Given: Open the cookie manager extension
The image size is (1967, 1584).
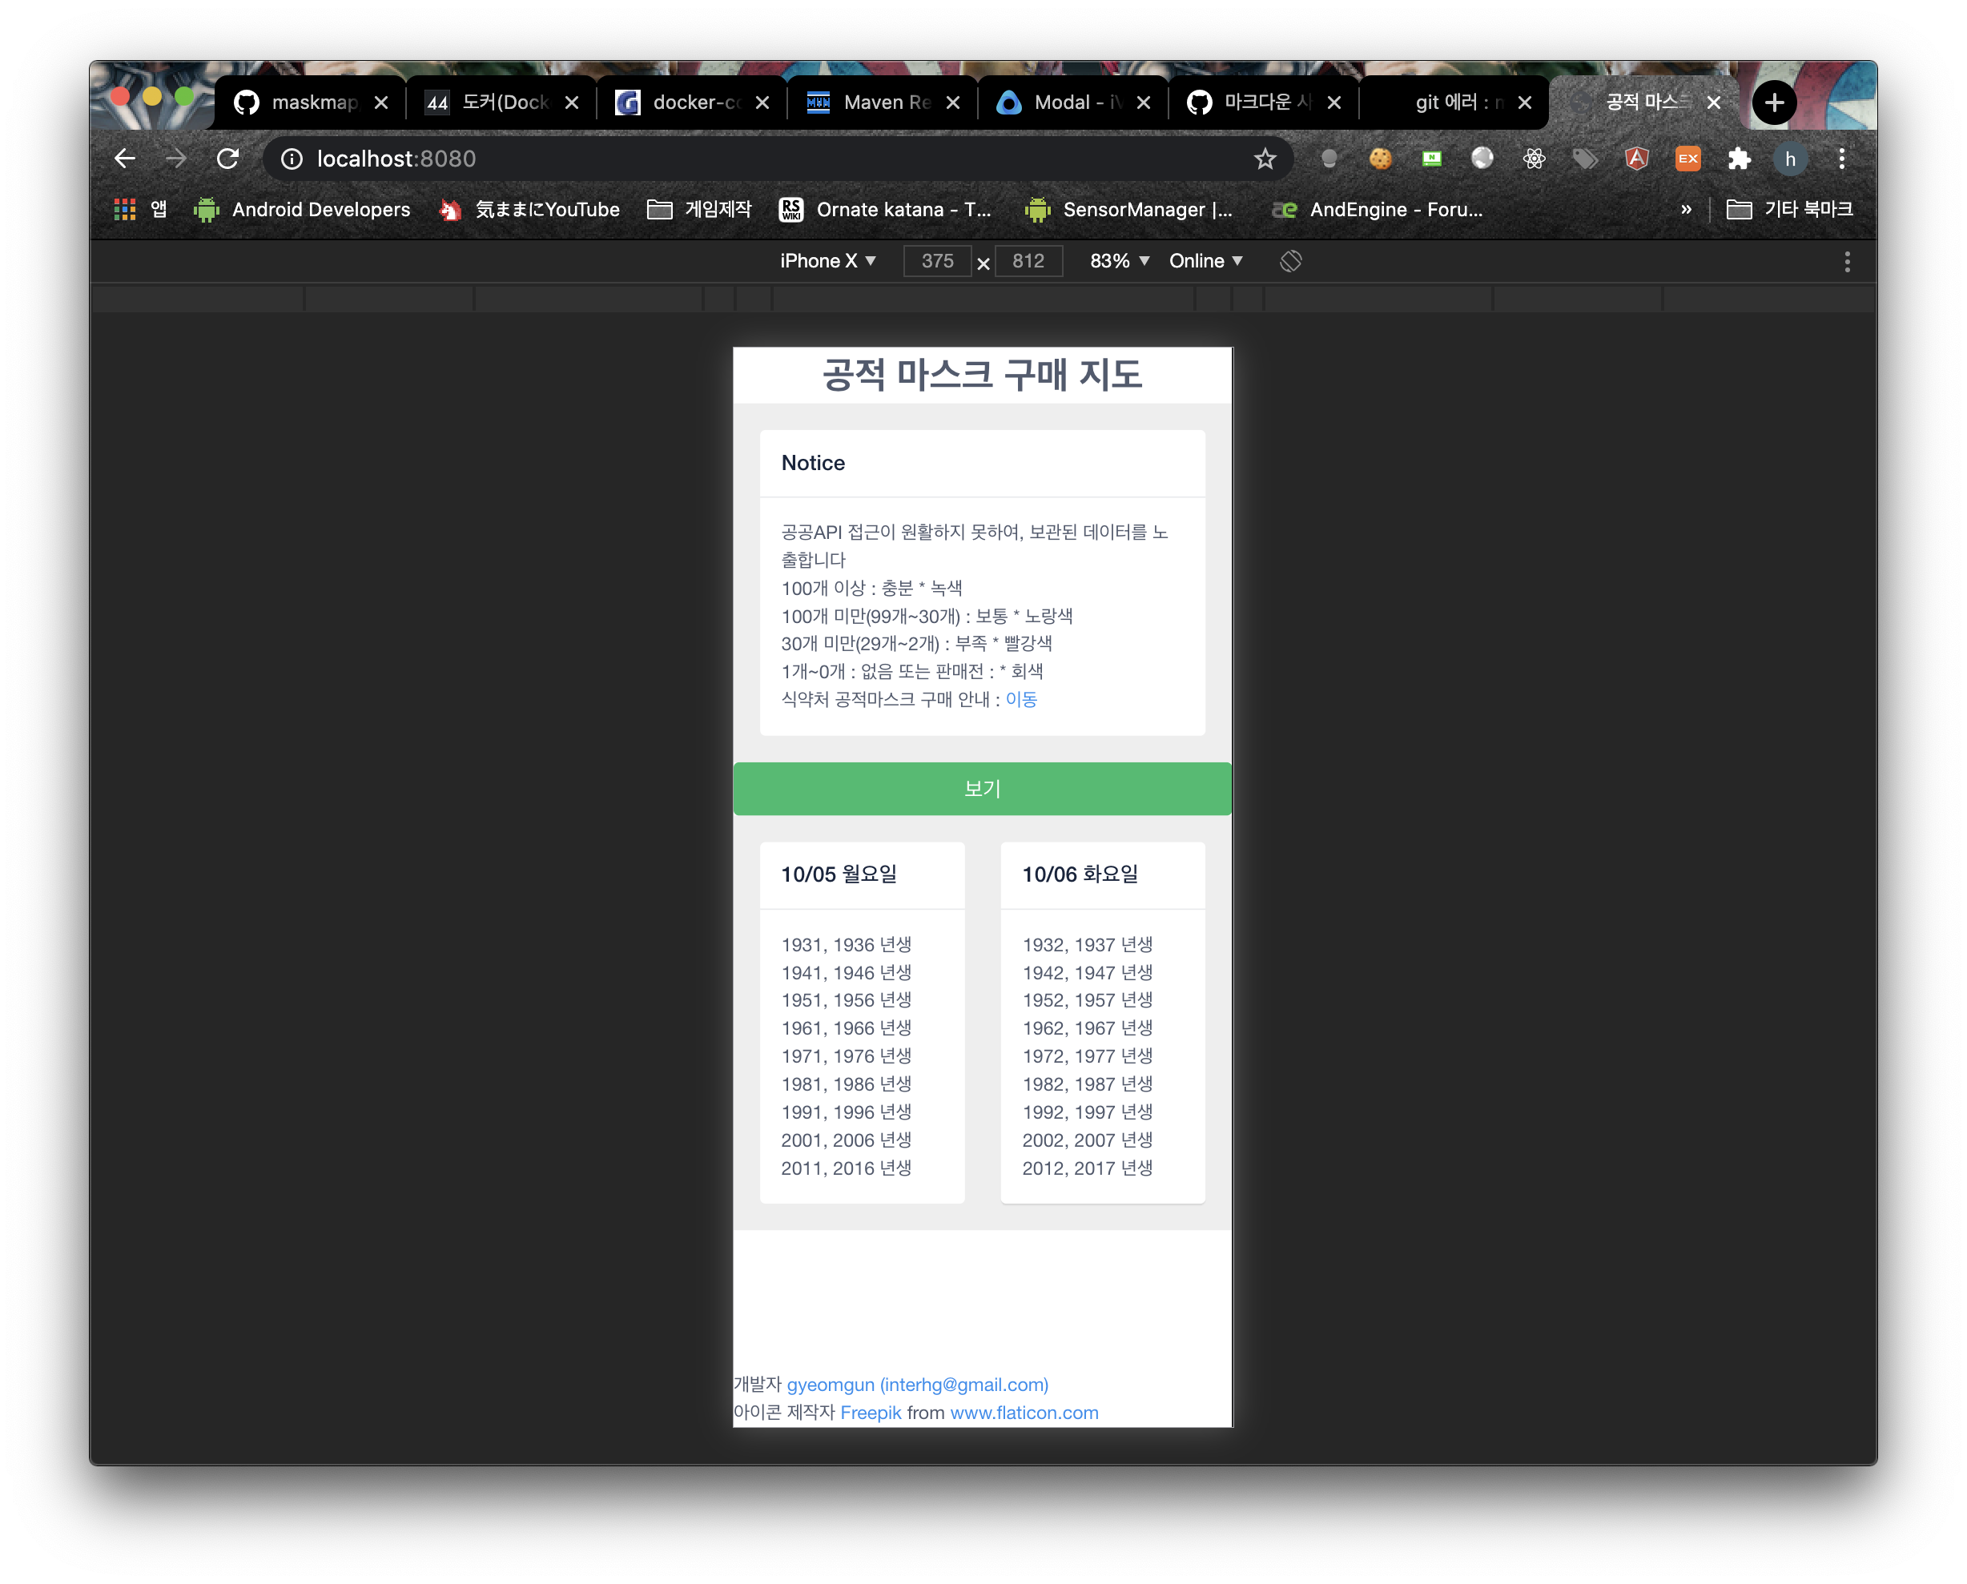Looking at the screenshot, I should click(1379, 158).
